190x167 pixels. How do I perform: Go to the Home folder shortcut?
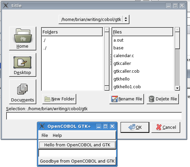tap(23, 39)
